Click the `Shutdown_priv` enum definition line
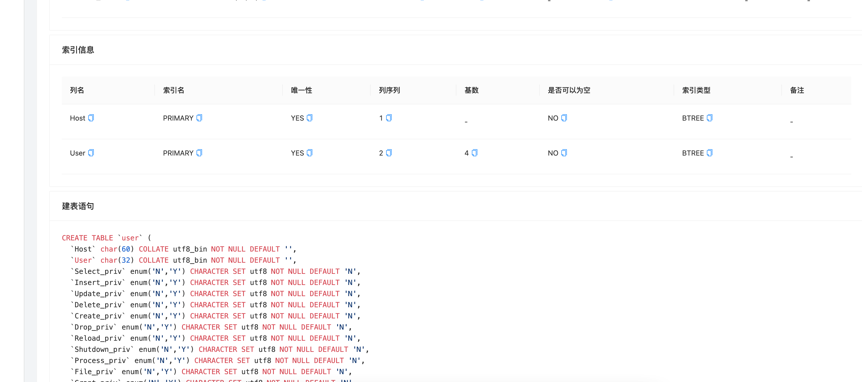 tap(220, 349)
